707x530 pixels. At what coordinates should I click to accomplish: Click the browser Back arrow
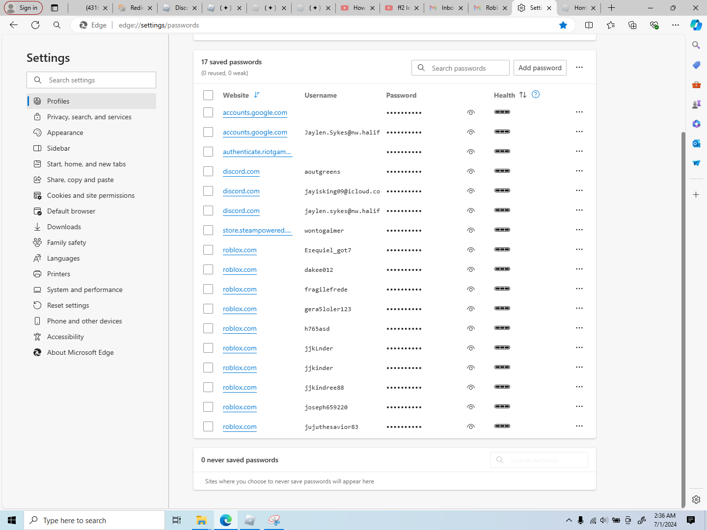click(14, 25)
